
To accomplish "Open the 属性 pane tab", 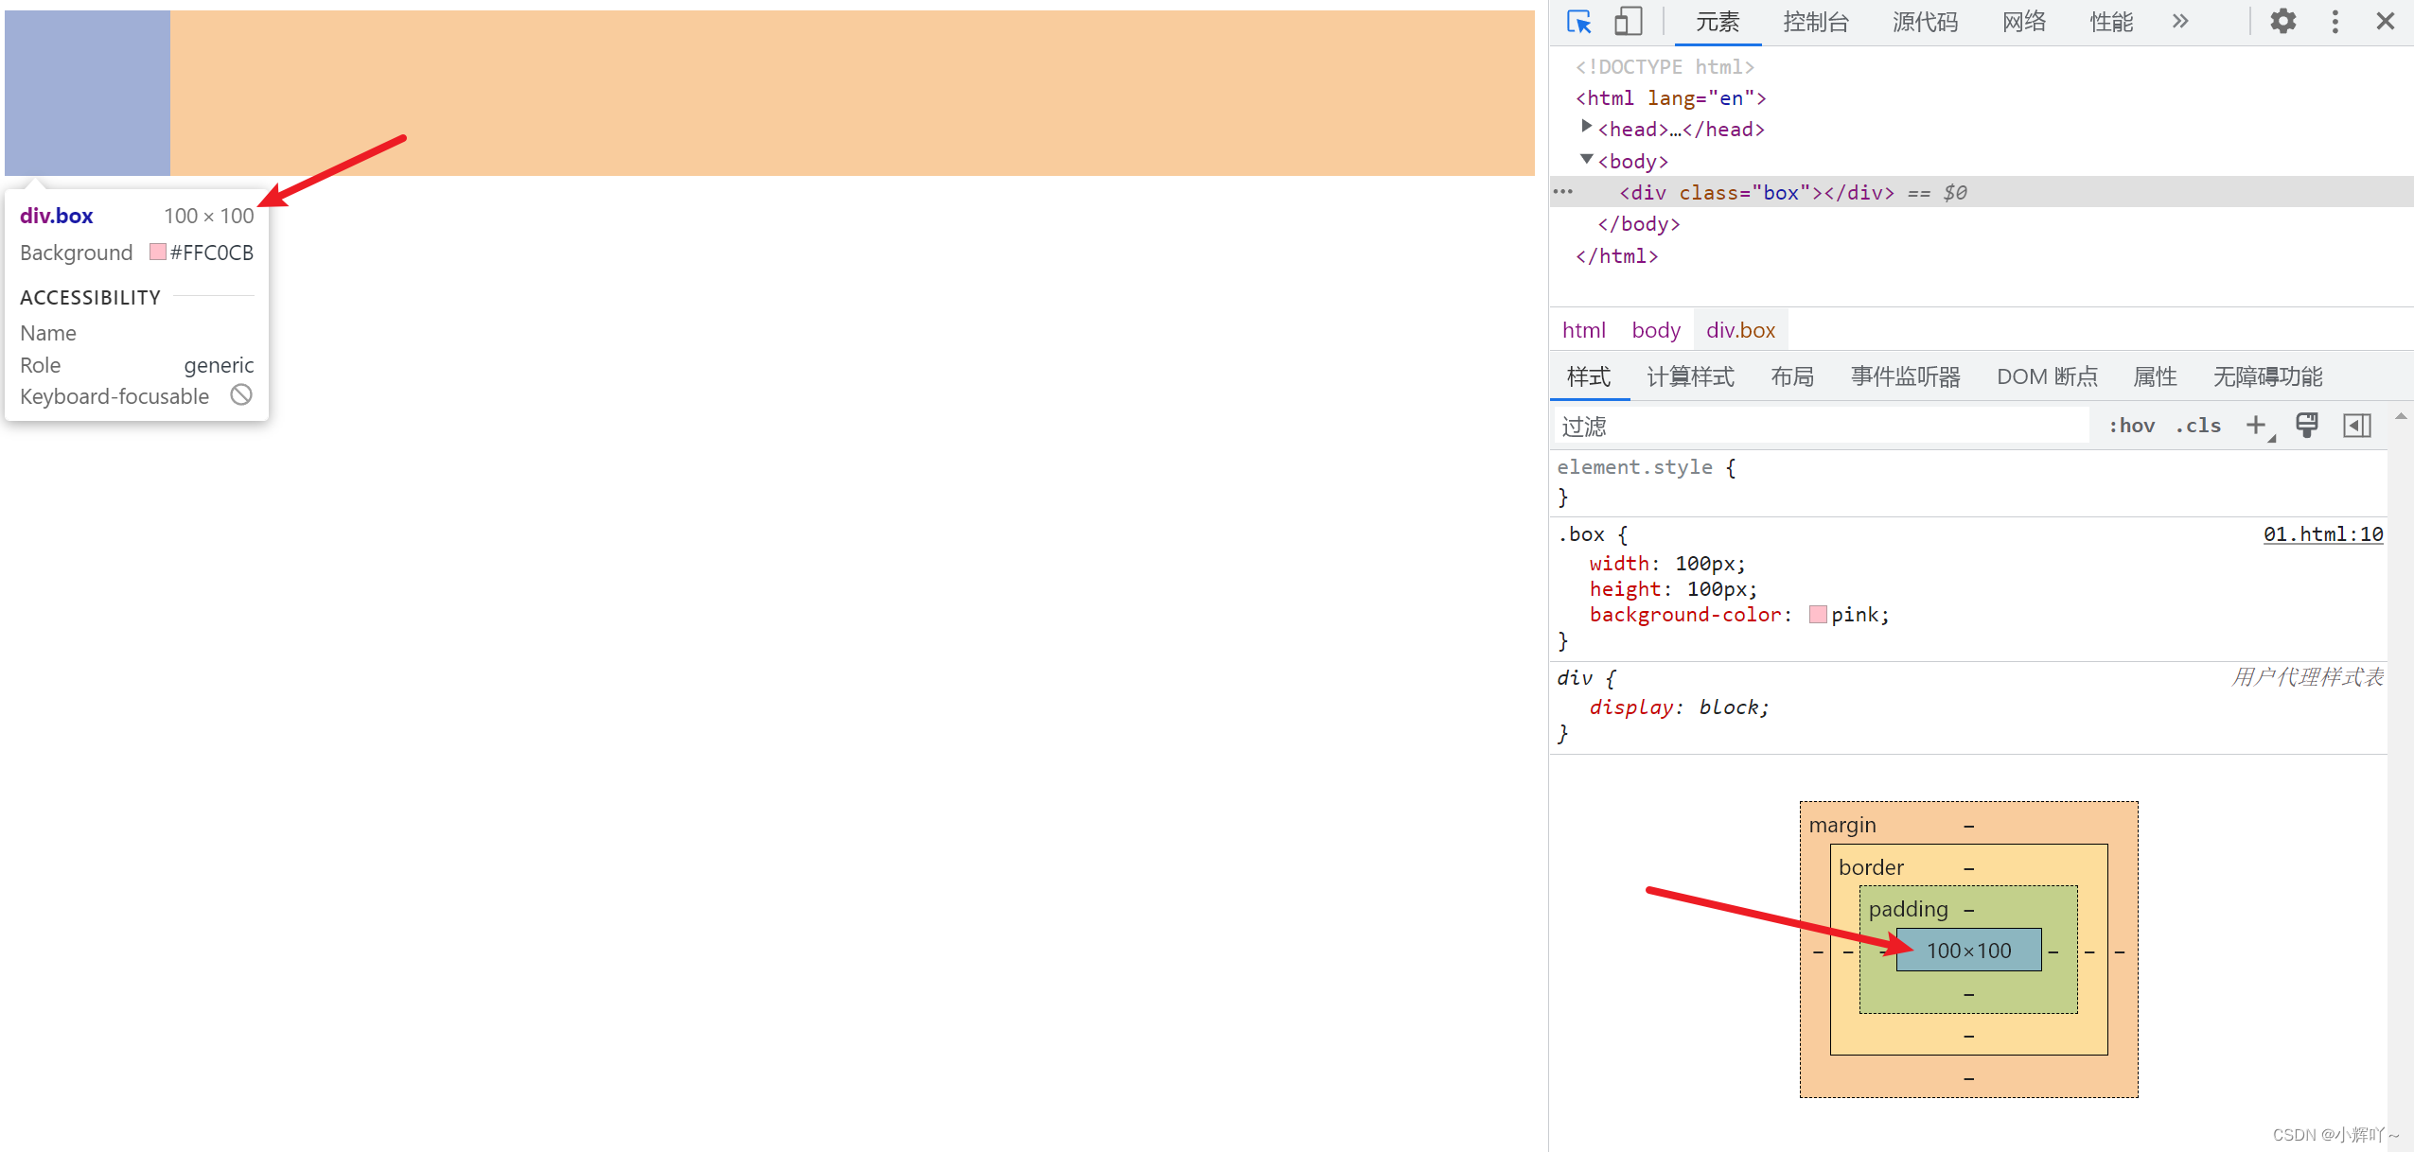I will coord(2155,376).
